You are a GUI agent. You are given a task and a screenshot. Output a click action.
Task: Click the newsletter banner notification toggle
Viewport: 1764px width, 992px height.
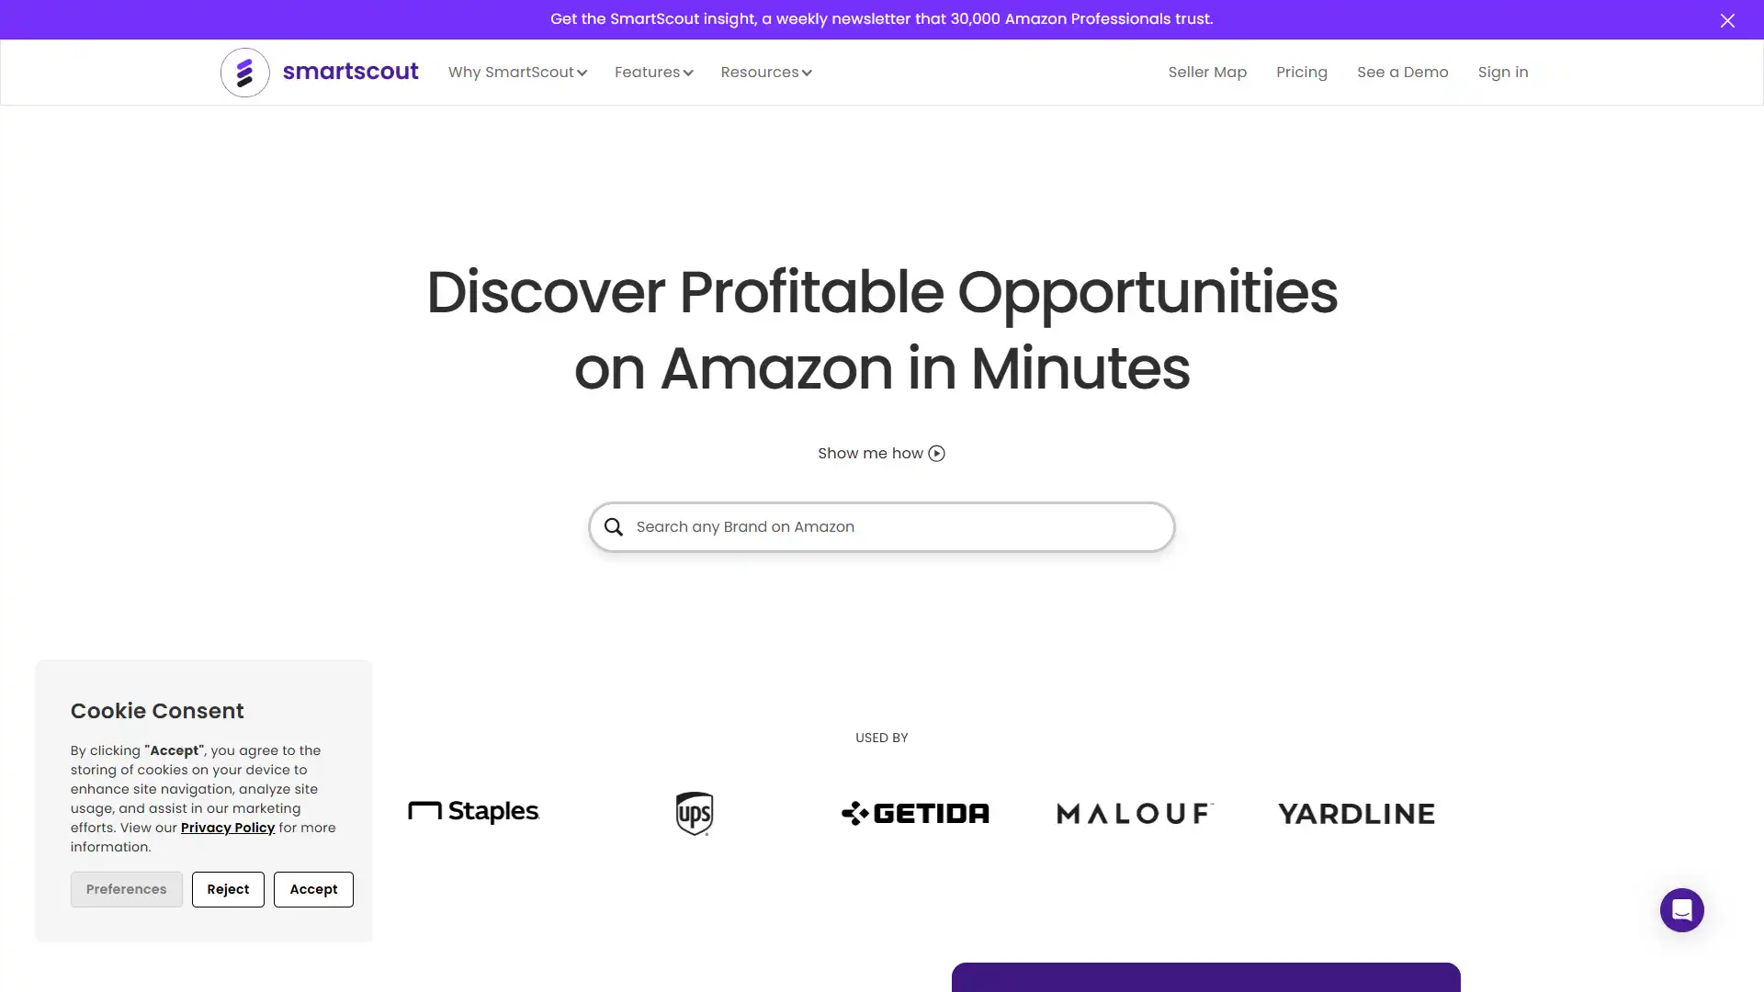coord(1727,19)
